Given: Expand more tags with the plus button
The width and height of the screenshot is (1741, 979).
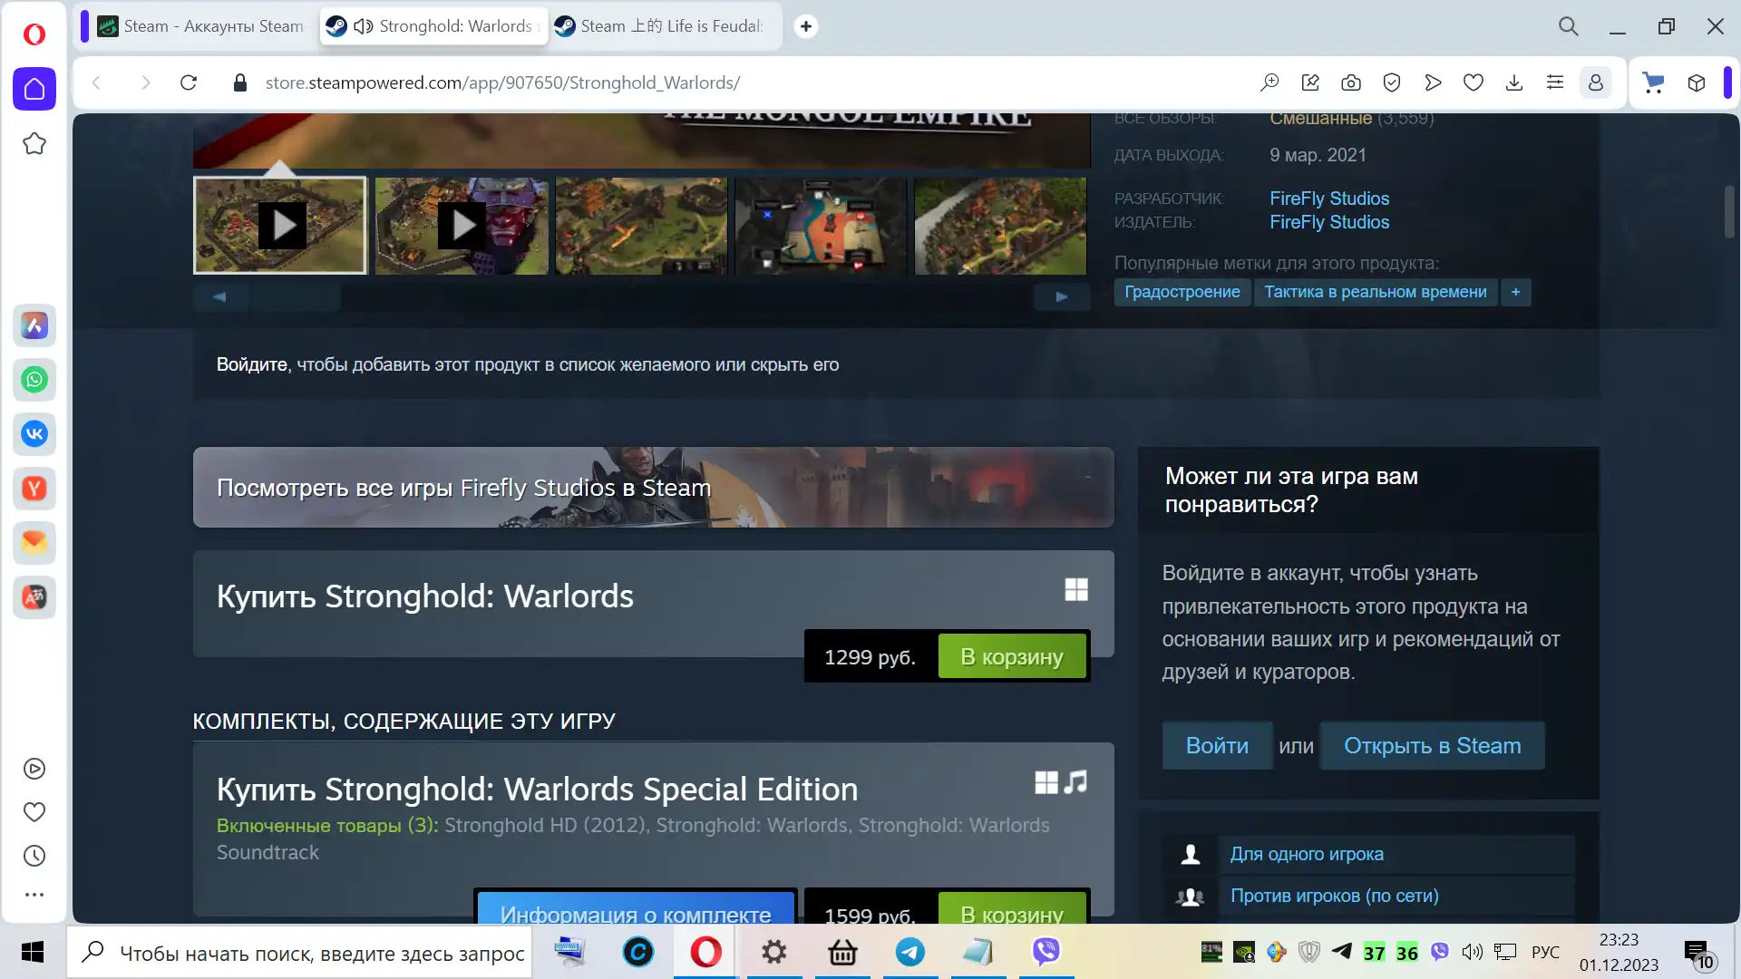Looking at the screenshot, I should [1515, 292].
